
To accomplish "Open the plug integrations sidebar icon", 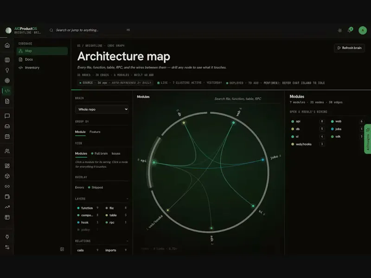I will (7, 237).
